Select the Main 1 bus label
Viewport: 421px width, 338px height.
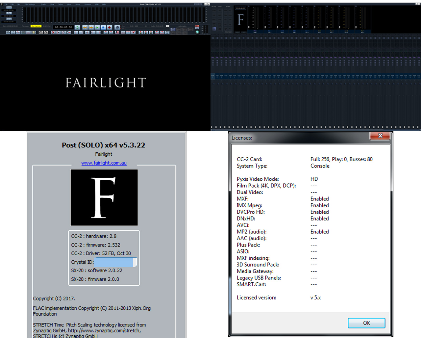point(255,31)
